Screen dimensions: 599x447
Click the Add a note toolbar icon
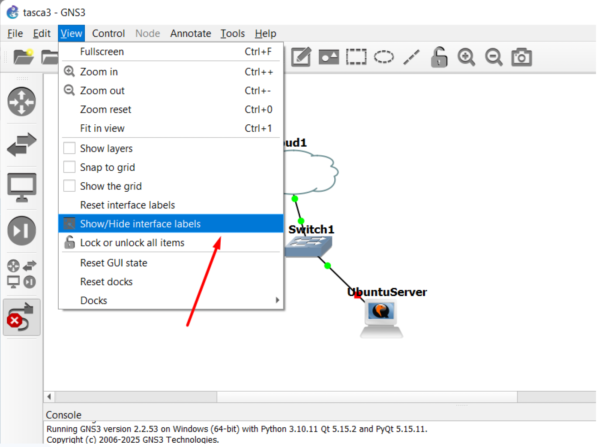[301, 57]
